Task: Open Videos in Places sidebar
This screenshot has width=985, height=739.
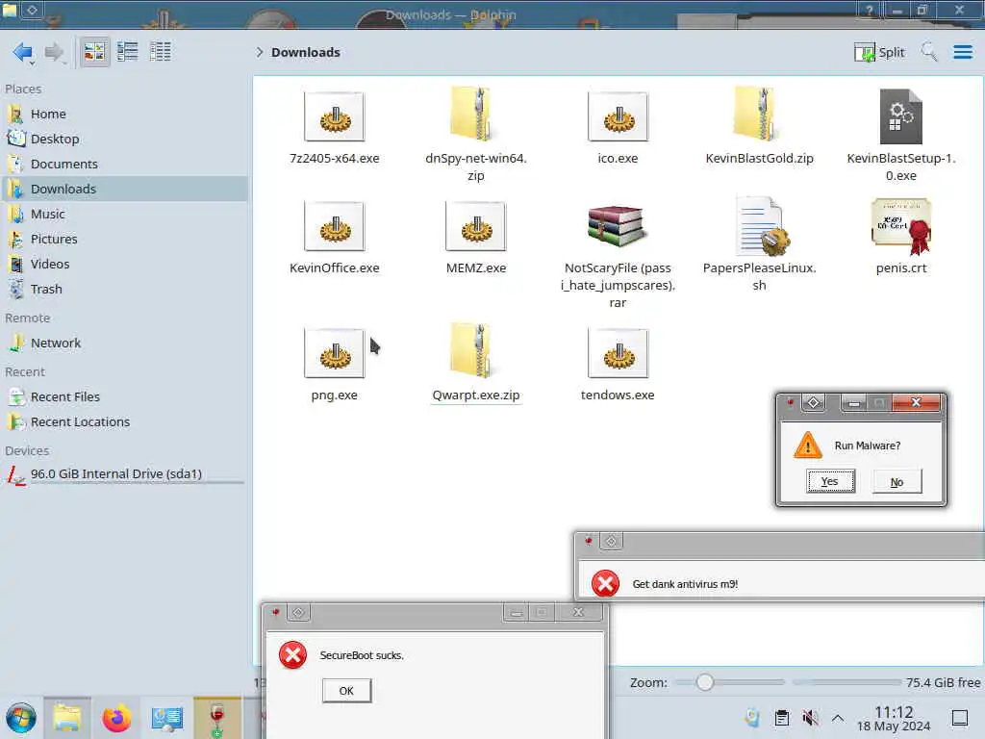Action: click(124, 264)
